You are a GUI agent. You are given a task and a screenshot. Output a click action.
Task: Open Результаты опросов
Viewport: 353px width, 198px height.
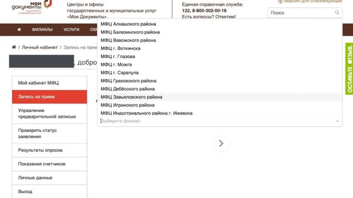tap(50, 150)
